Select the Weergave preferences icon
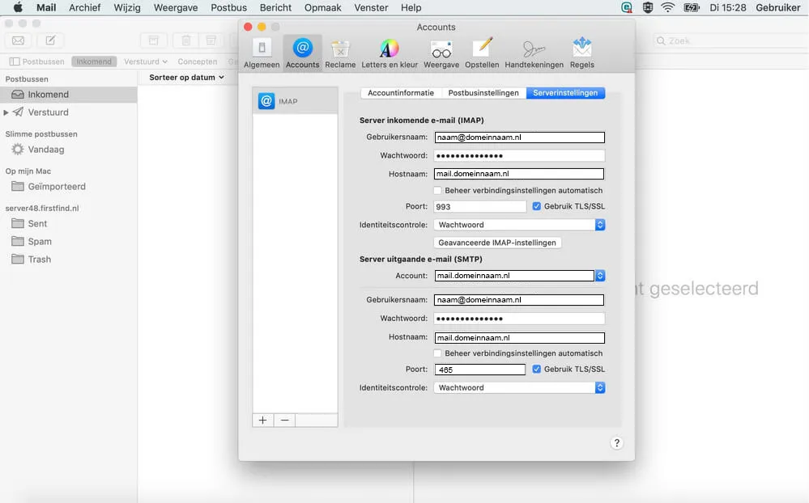Screen dimensions: 809x503 [441, 49]
